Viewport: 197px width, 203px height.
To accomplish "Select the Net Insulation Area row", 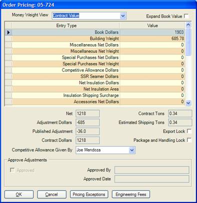I will (x=95, y=89).
